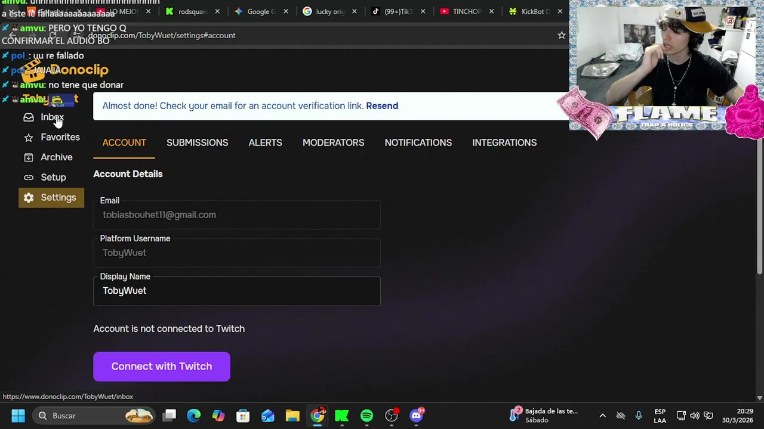Open the Donoclip logo home link

pos(64,70)
